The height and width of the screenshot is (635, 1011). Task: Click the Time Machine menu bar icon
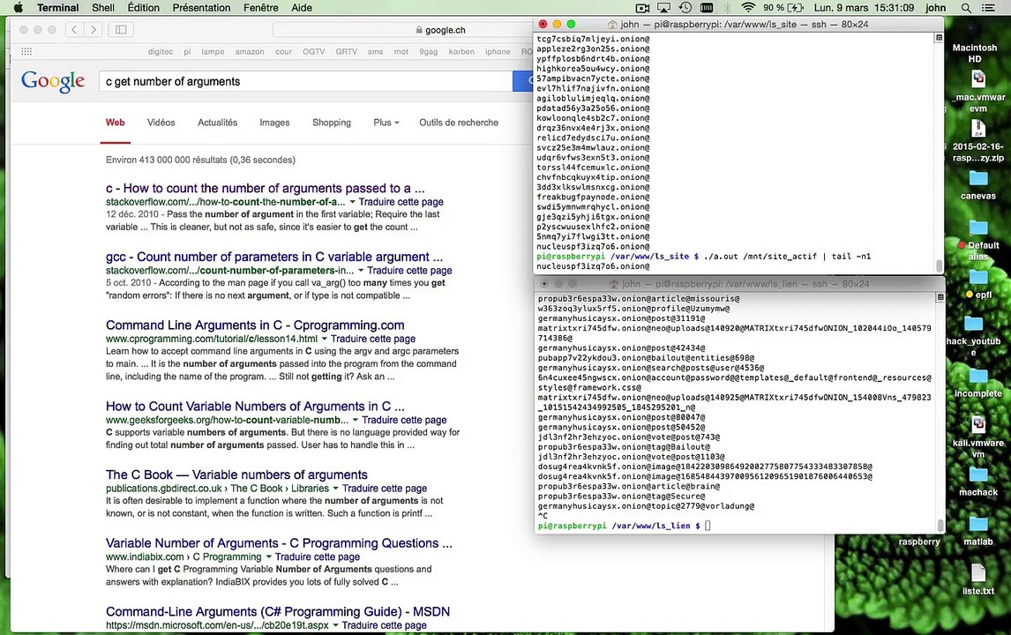click(x=685, y=8)
